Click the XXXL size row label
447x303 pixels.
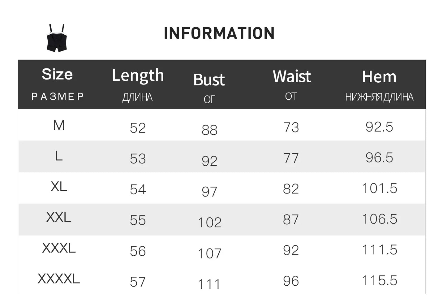pos(59,248)
